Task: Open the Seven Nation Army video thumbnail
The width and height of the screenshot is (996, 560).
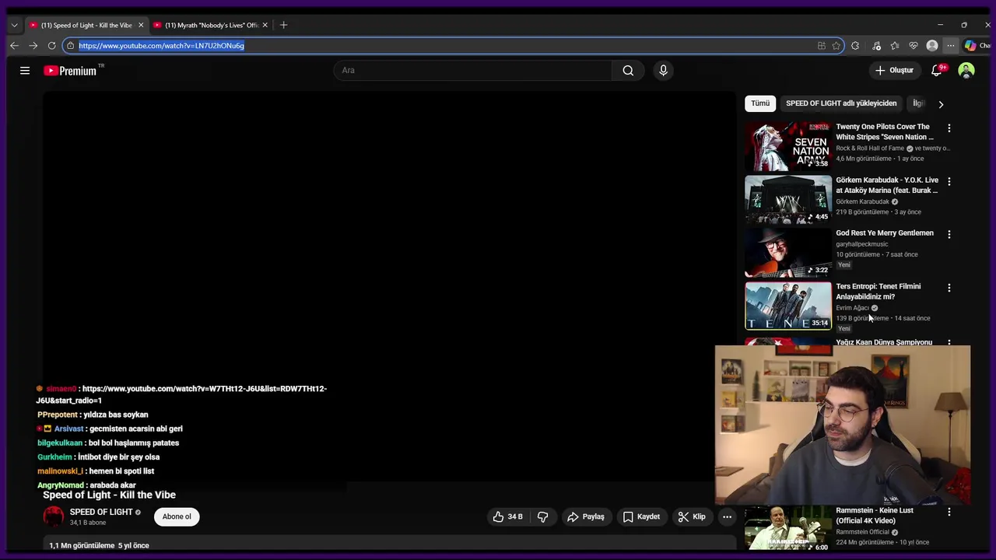Action: [788, 146]
